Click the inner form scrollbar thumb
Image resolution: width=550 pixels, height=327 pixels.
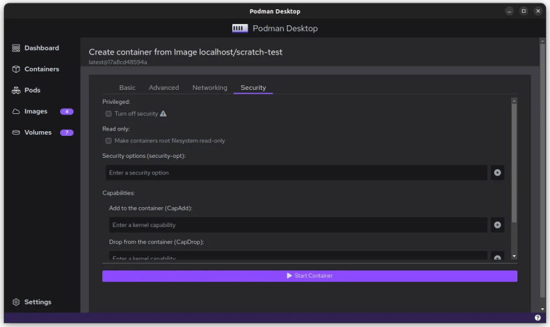coord(514,163)
